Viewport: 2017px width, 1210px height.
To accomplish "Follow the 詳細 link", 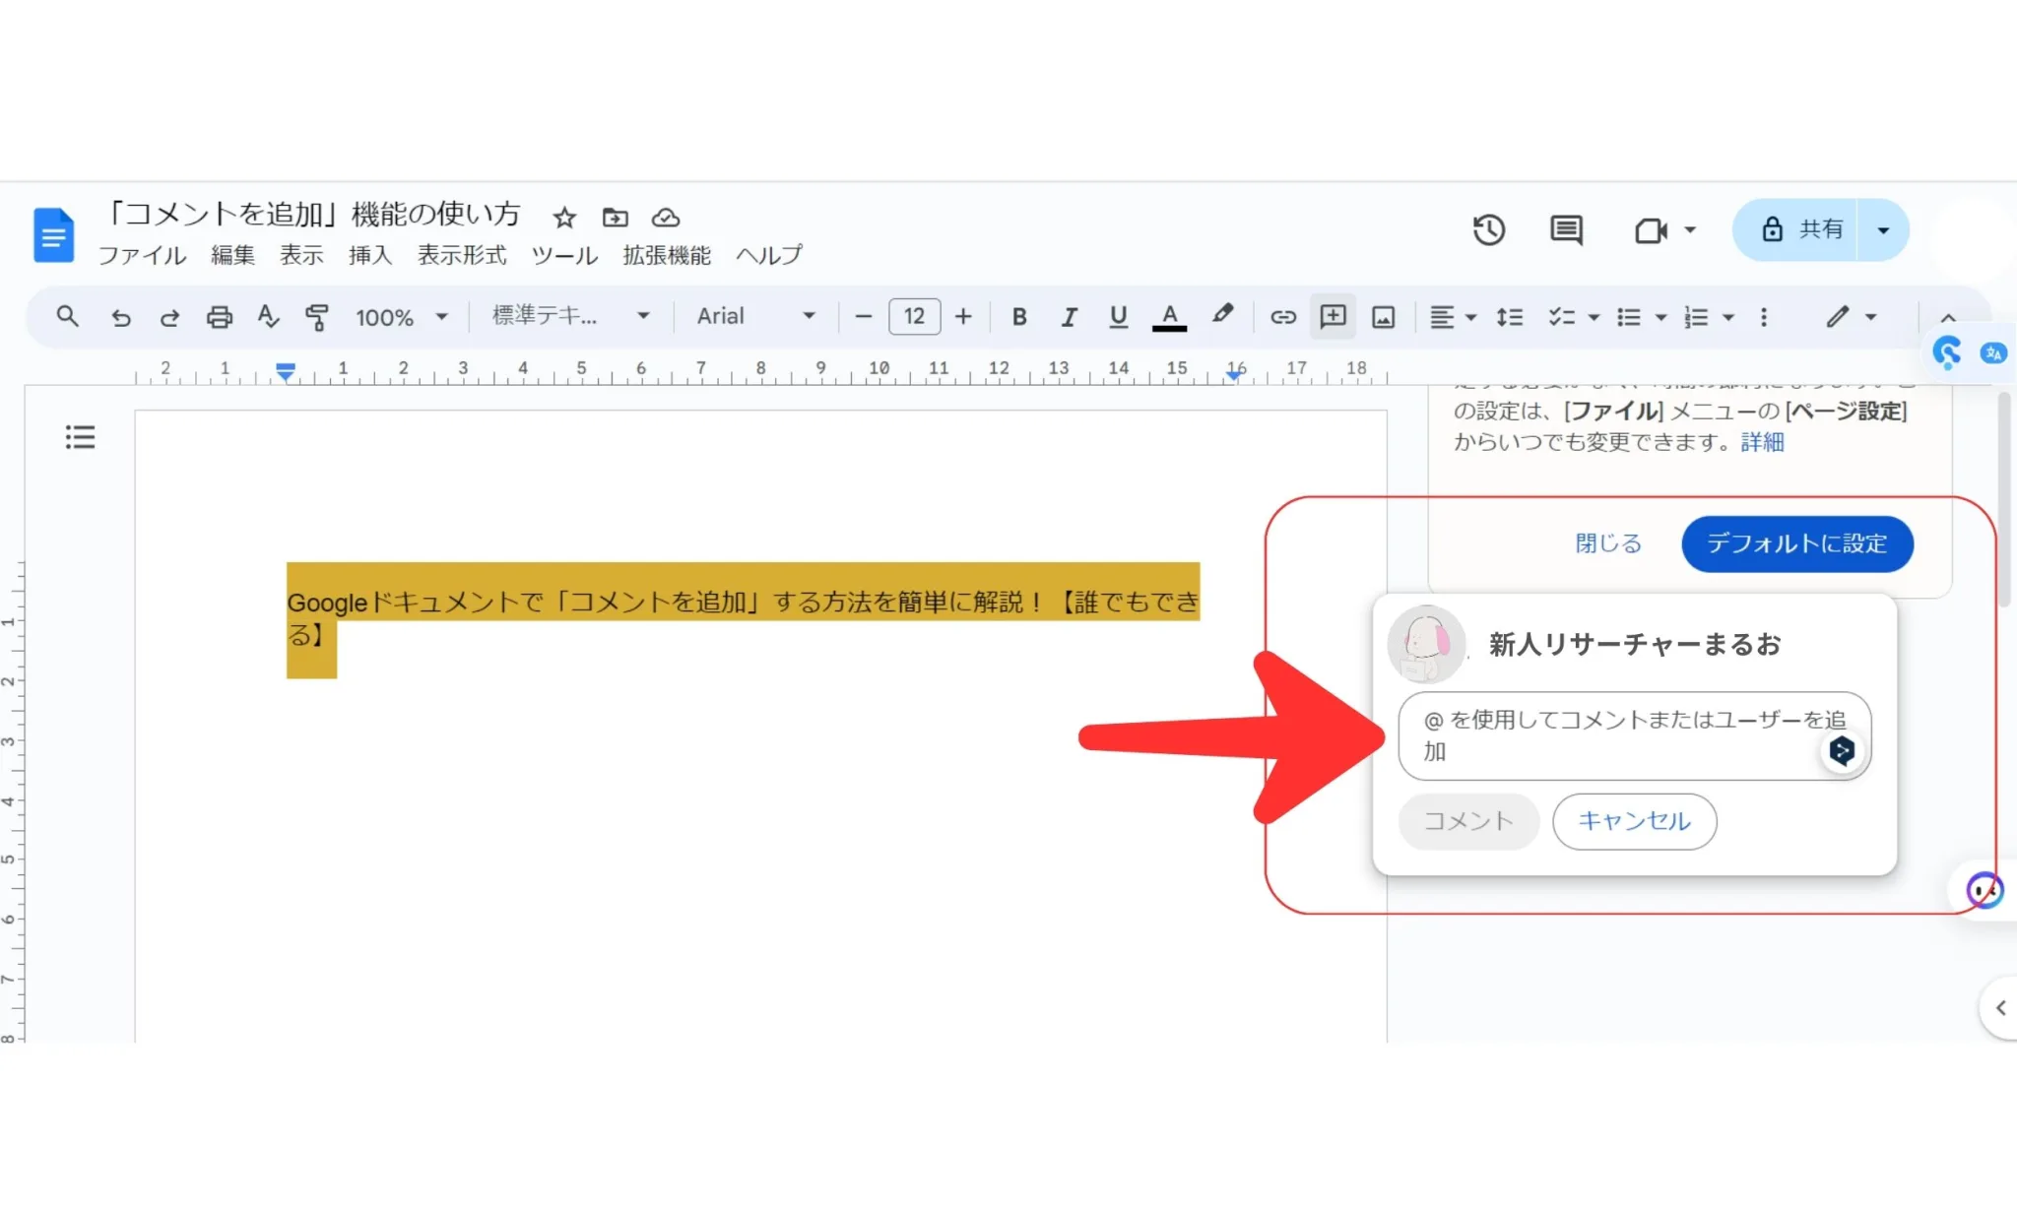I will click(x=1762, y=442).
